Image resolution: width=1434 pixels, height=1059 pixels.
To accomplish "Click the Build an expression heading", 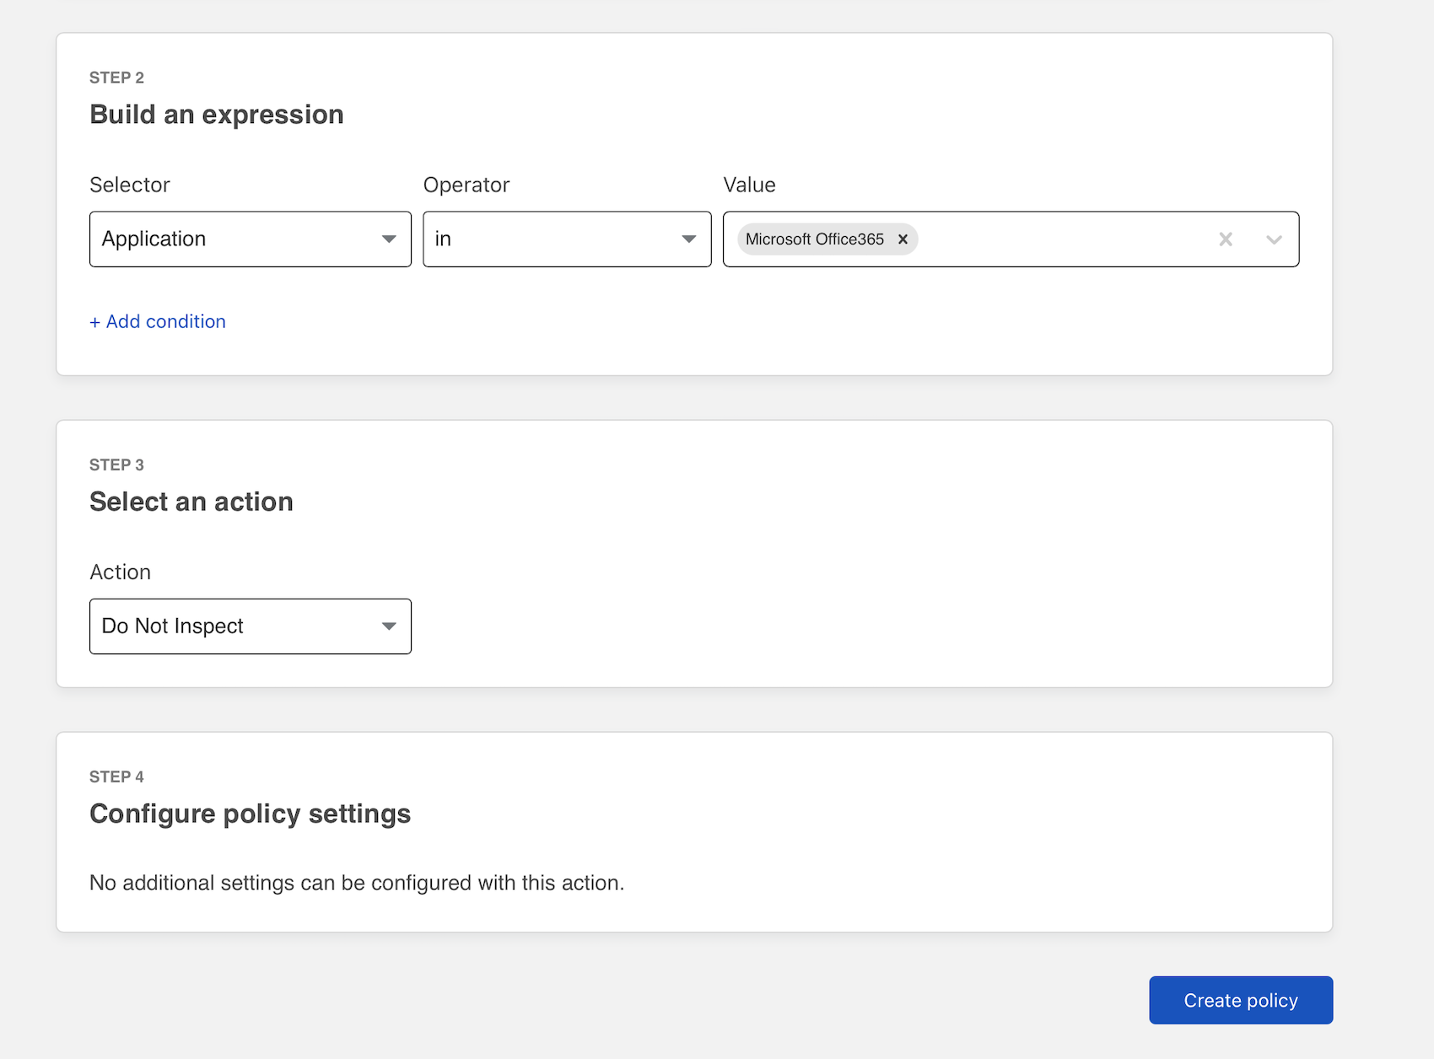I will tap(217, 115).
